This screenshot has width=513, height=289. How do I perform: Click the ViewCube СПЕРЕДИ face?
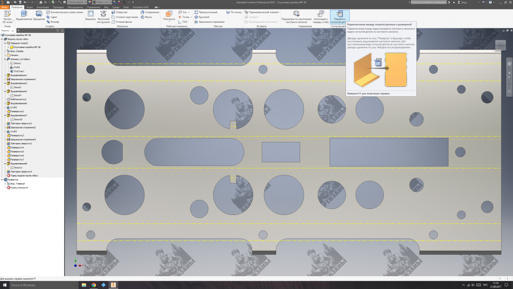500,45
